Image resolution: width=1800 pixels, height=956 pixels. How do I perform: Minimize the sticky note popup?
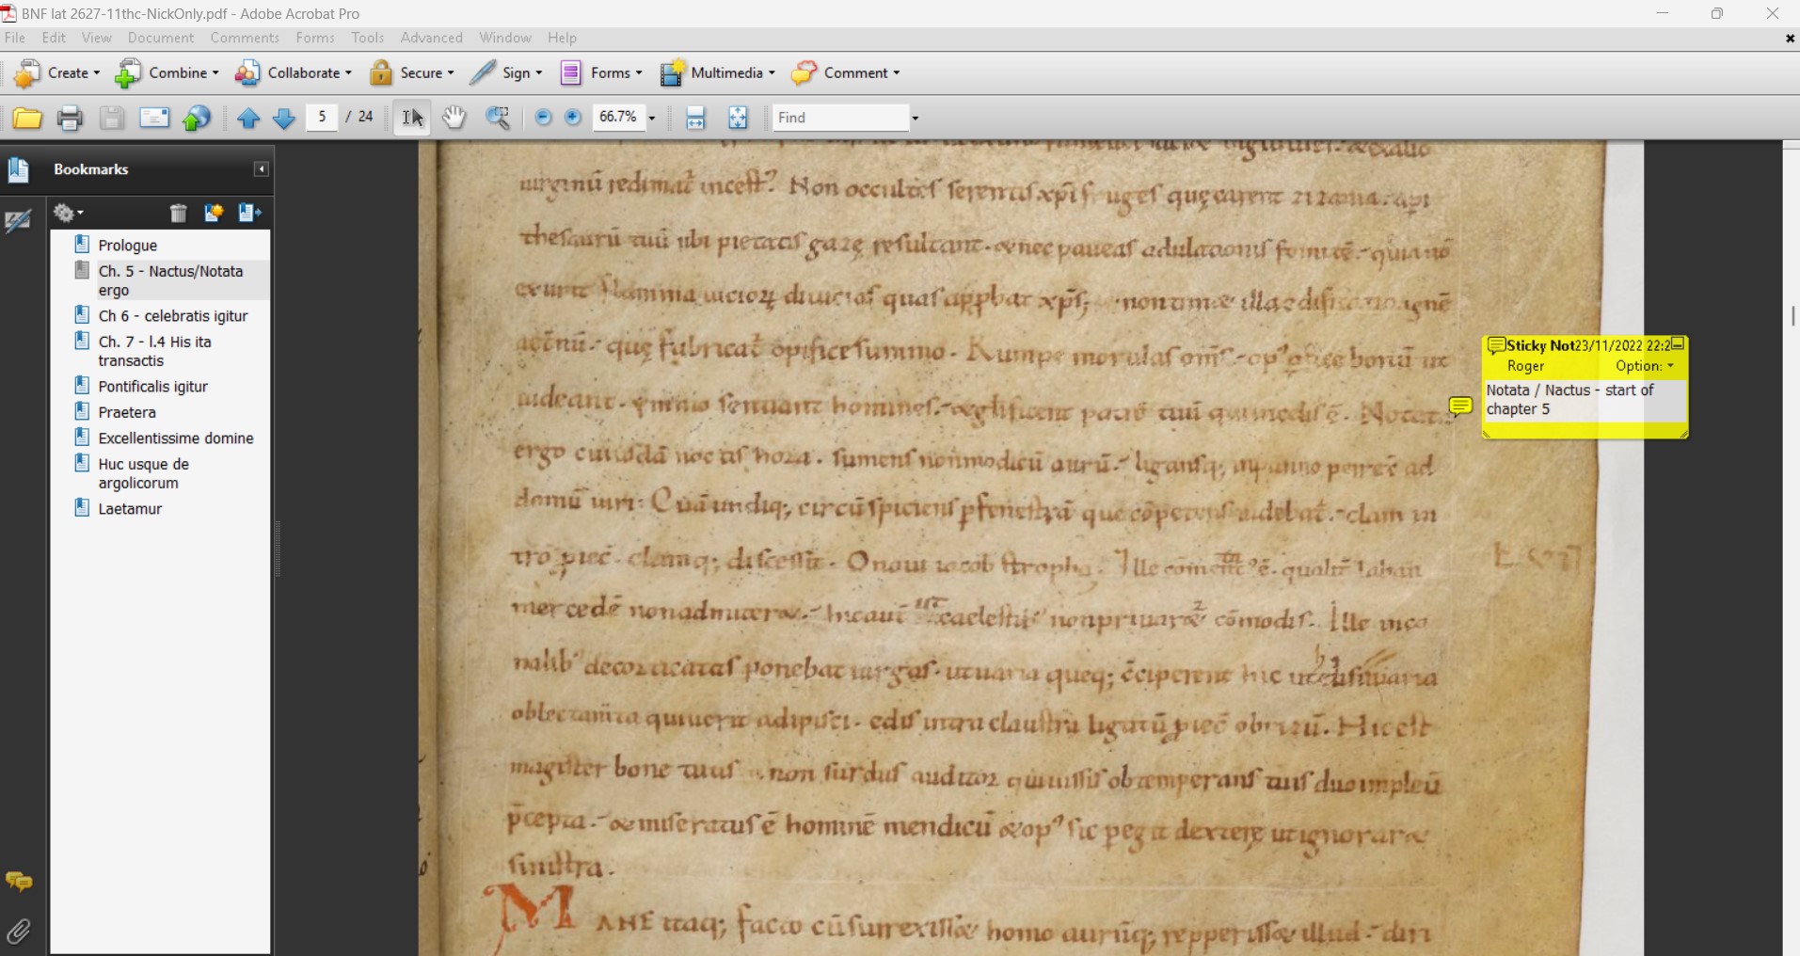point(1678,344)
